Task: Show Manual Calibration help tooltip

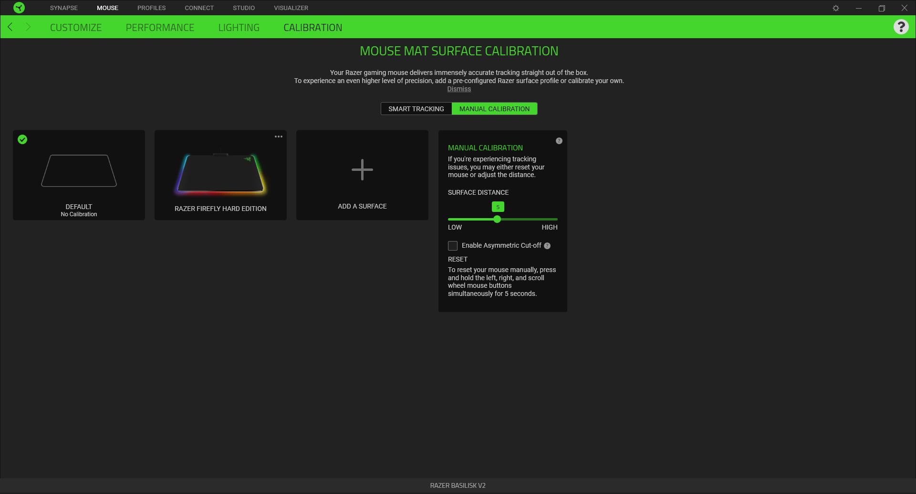Action: point(559,141)
